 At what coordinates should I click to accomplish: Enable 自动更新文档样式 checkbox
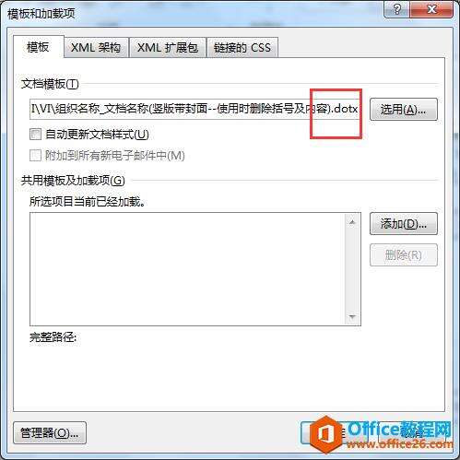tap(36, 135)
